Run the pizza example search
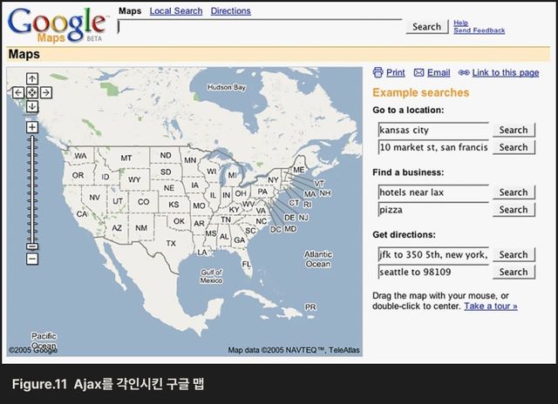 (514, 210)
